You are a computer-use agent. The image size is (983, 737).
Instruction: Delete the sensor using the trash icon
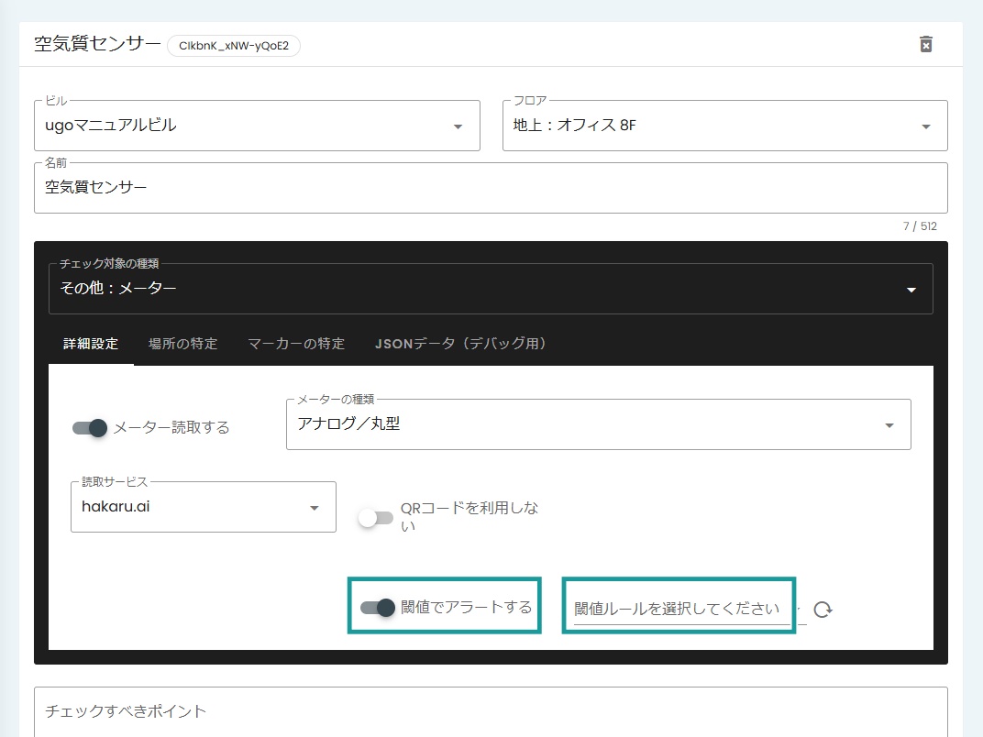pyautogui.click(x=925, y=43)
